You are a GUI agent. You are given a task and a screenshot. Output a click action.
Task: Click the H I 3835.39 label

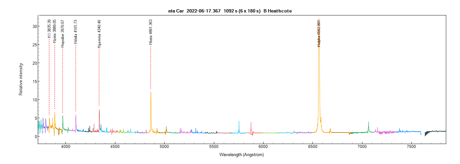pyautogui.click(x=49, y=29)
